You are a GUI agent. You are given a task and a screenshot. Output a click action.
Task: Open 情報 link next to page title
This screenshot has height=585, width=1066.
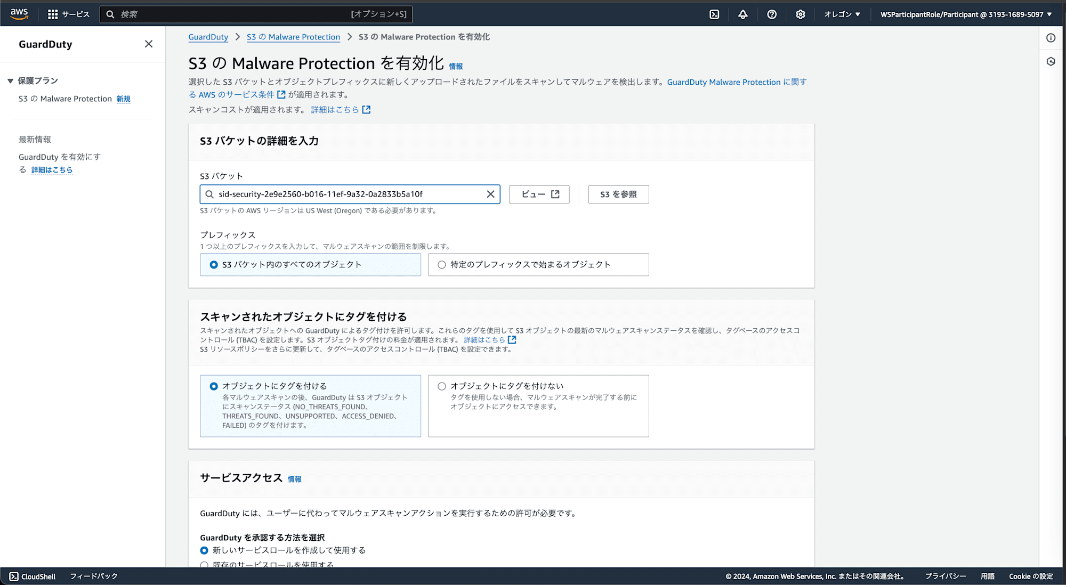(456, 67)
